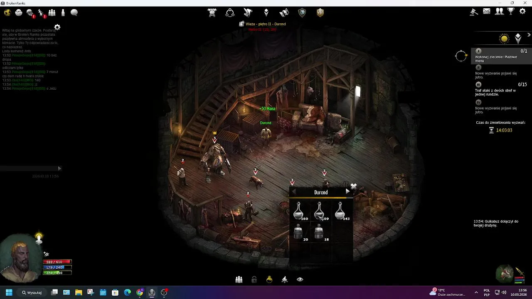Viewport: 532px width, 299px height.
Task: Click the green stamina bar 274 / 490
Action: tap(57, 273)
